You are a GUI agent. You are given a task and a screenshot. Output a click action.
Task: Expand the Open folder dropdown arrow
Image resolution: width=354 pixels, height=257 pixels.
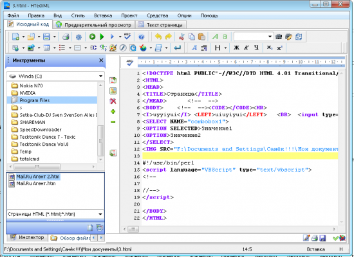click(39, 37)
